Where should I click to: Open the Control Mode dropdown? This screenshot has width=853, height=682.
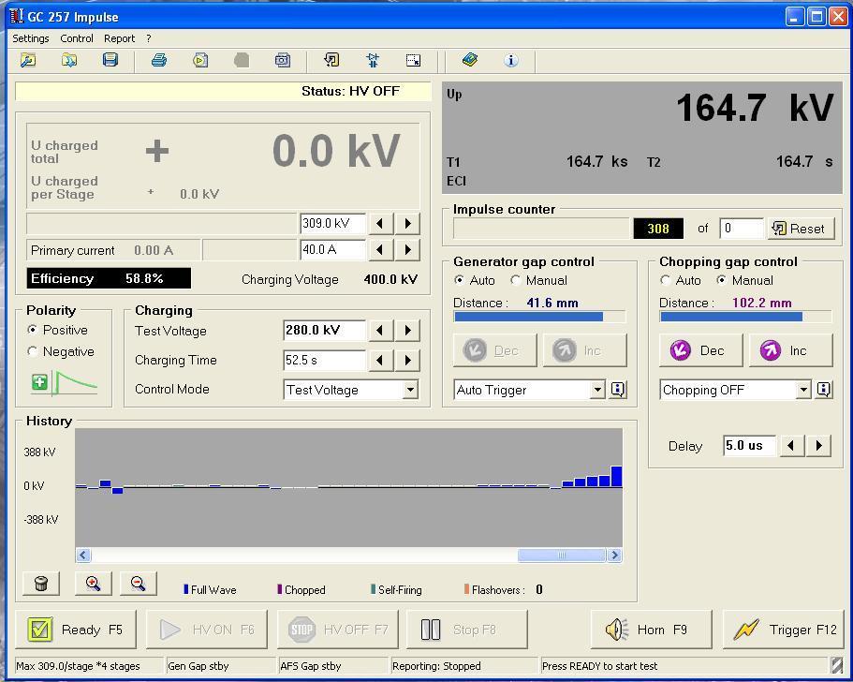point(411,390)
